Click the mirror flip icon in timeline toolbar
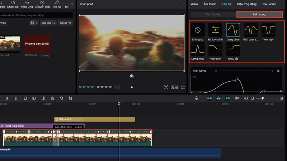 (x=52, y=98)
